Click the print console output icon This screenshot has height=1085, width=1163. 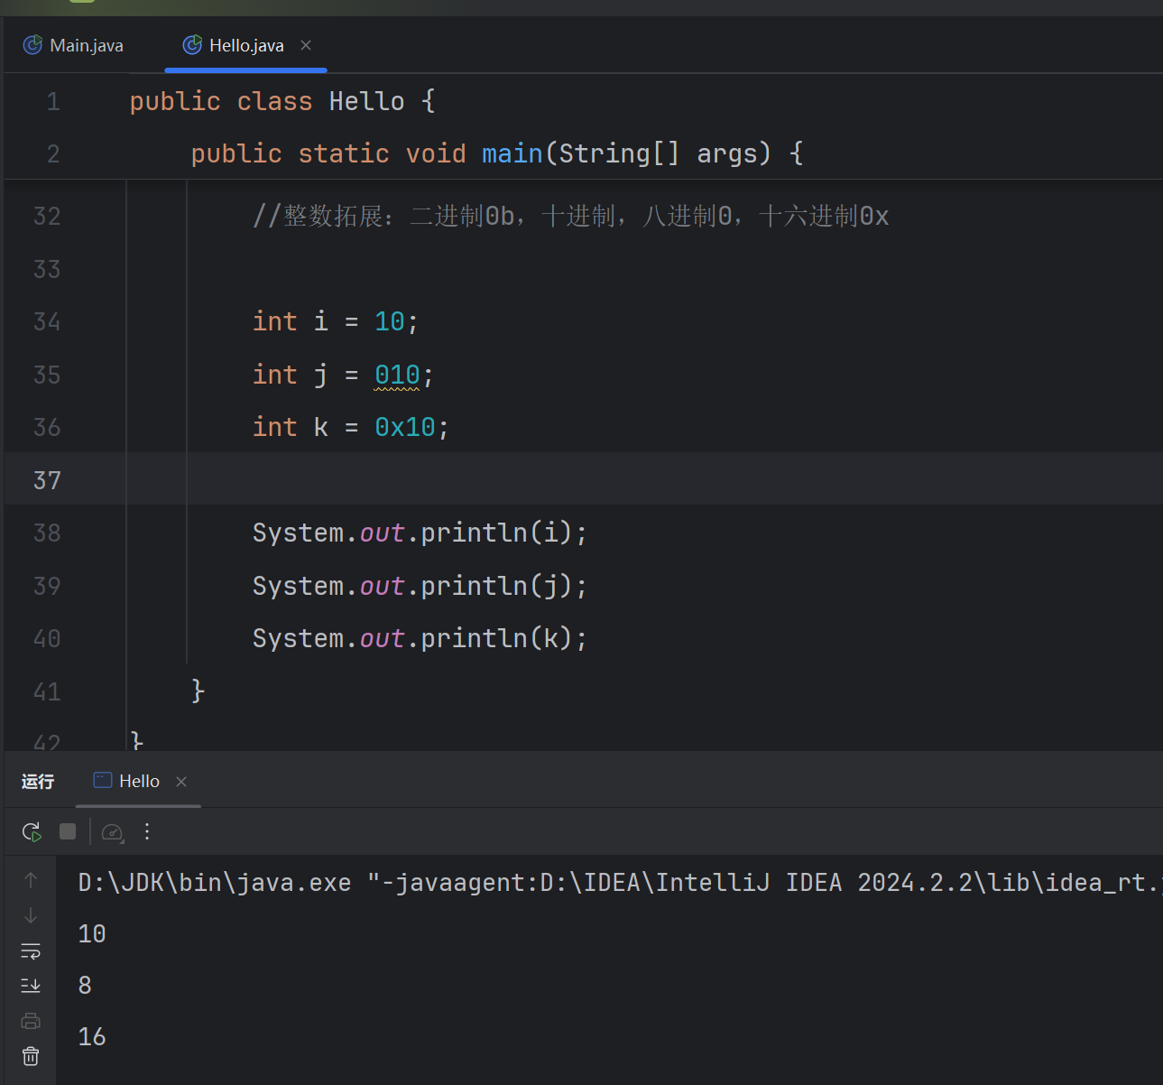[x=31, y=1021]
